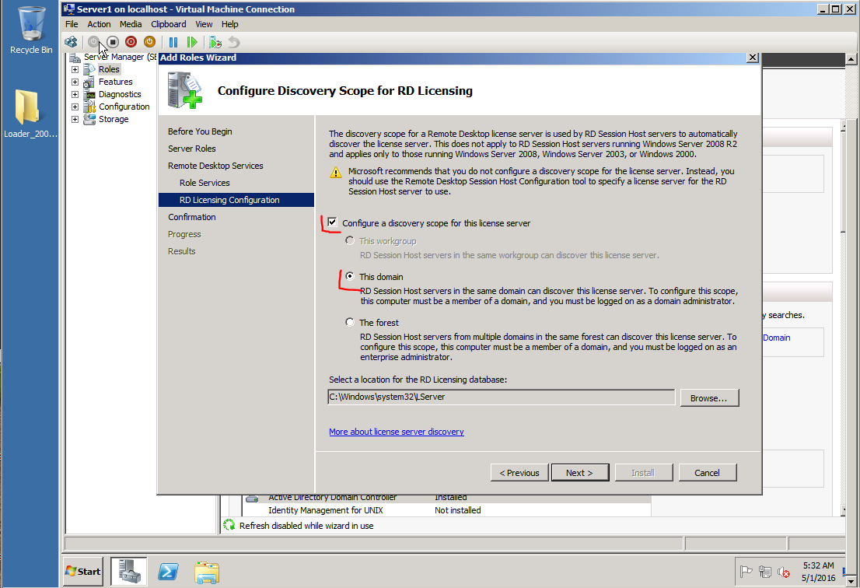Expand the Roles tree node
The height and width of the screenshot is (588, 860).
pos(75,70)
